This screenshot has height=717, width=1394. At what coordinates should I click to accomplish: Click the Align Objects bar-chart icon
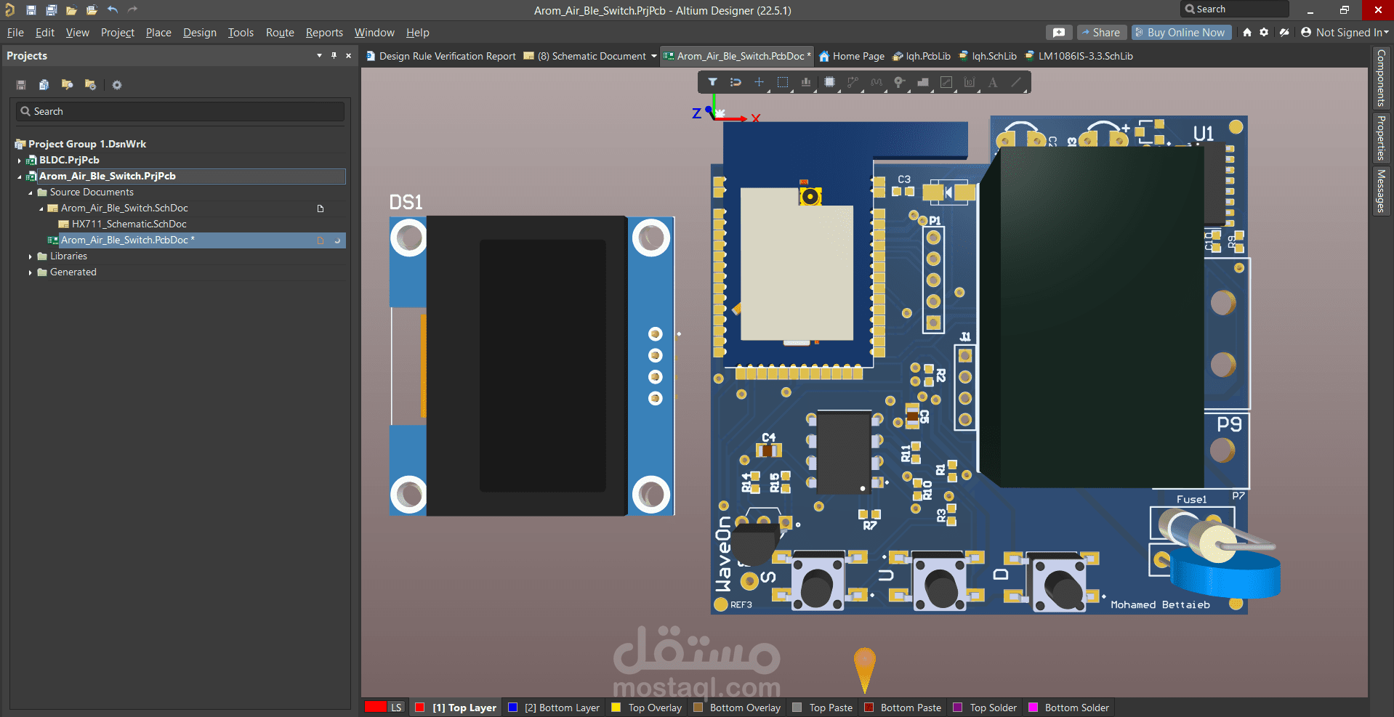coord(805,82)
